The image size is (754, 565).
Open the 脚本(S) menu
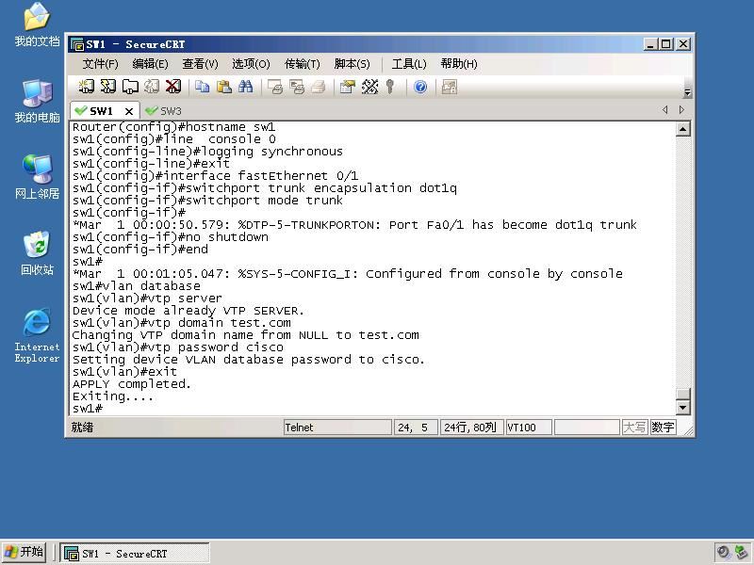click(x=352, y=64)
